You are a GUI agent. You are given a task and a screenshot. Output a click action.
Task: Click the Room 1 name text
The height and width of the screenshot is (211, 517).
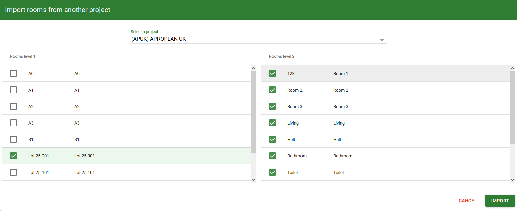[341, 73]
